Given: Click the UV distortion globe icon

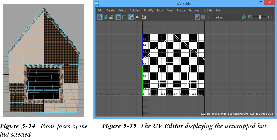Looking at the screenshot, I should click(x=244, y=17).
